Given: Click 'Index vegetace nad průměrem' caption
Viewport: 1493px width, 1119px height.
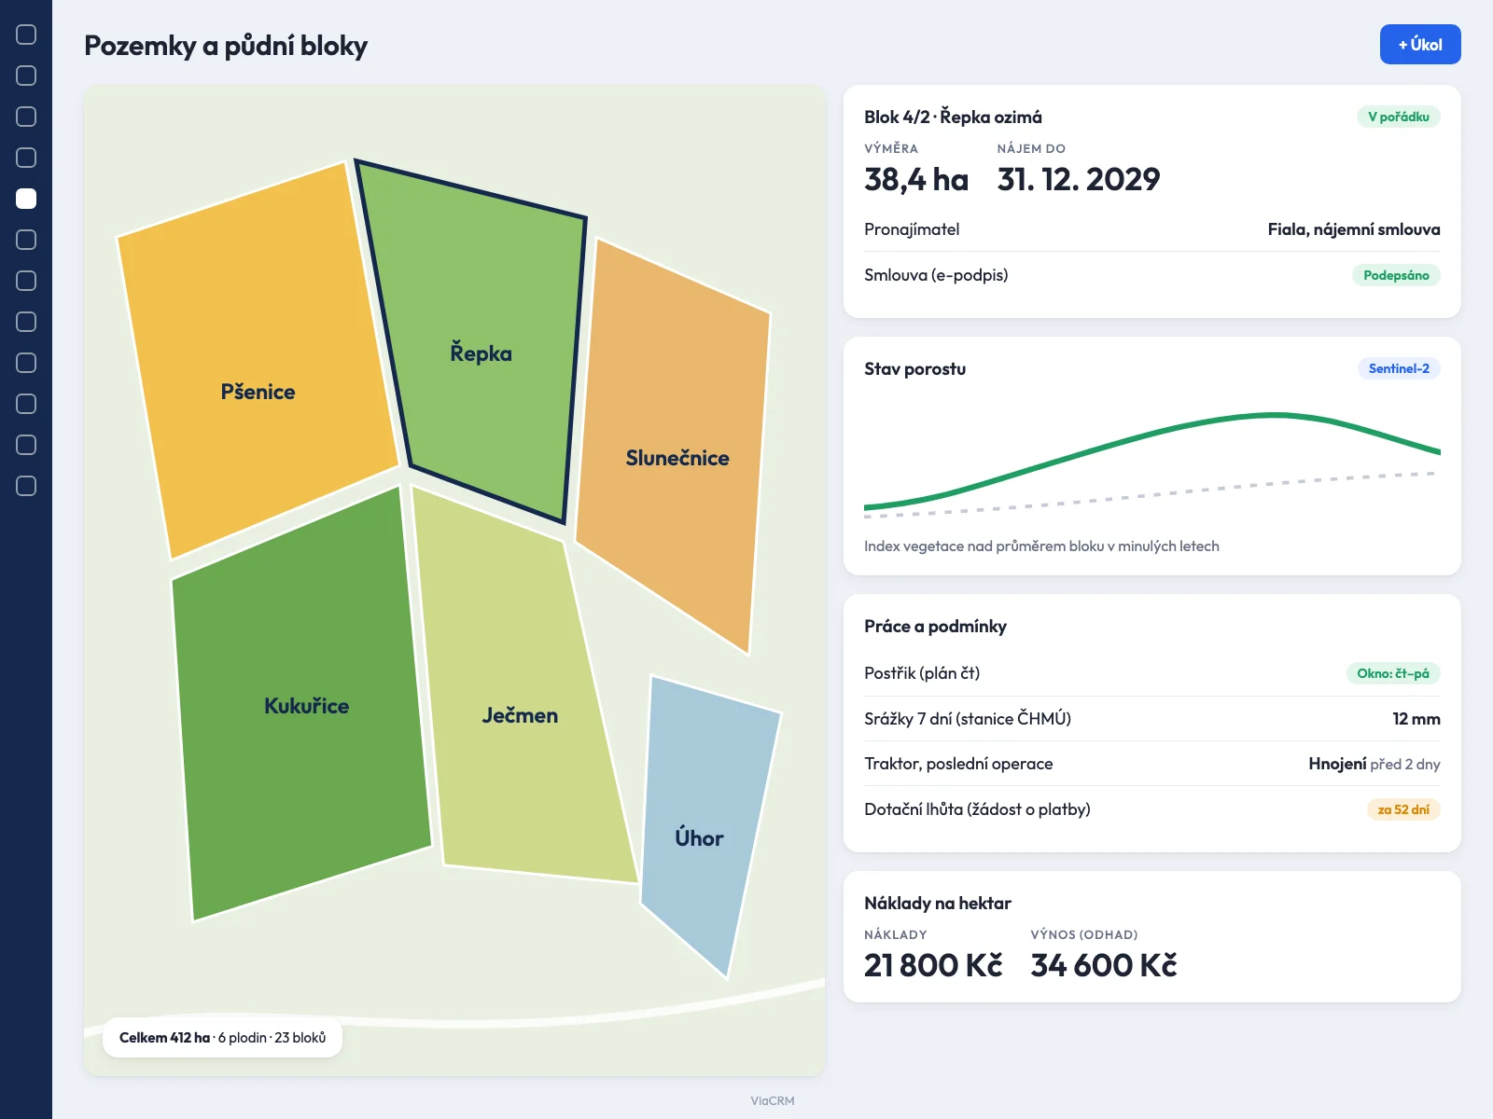Looking at the screenshot, I should (1041, 546).
